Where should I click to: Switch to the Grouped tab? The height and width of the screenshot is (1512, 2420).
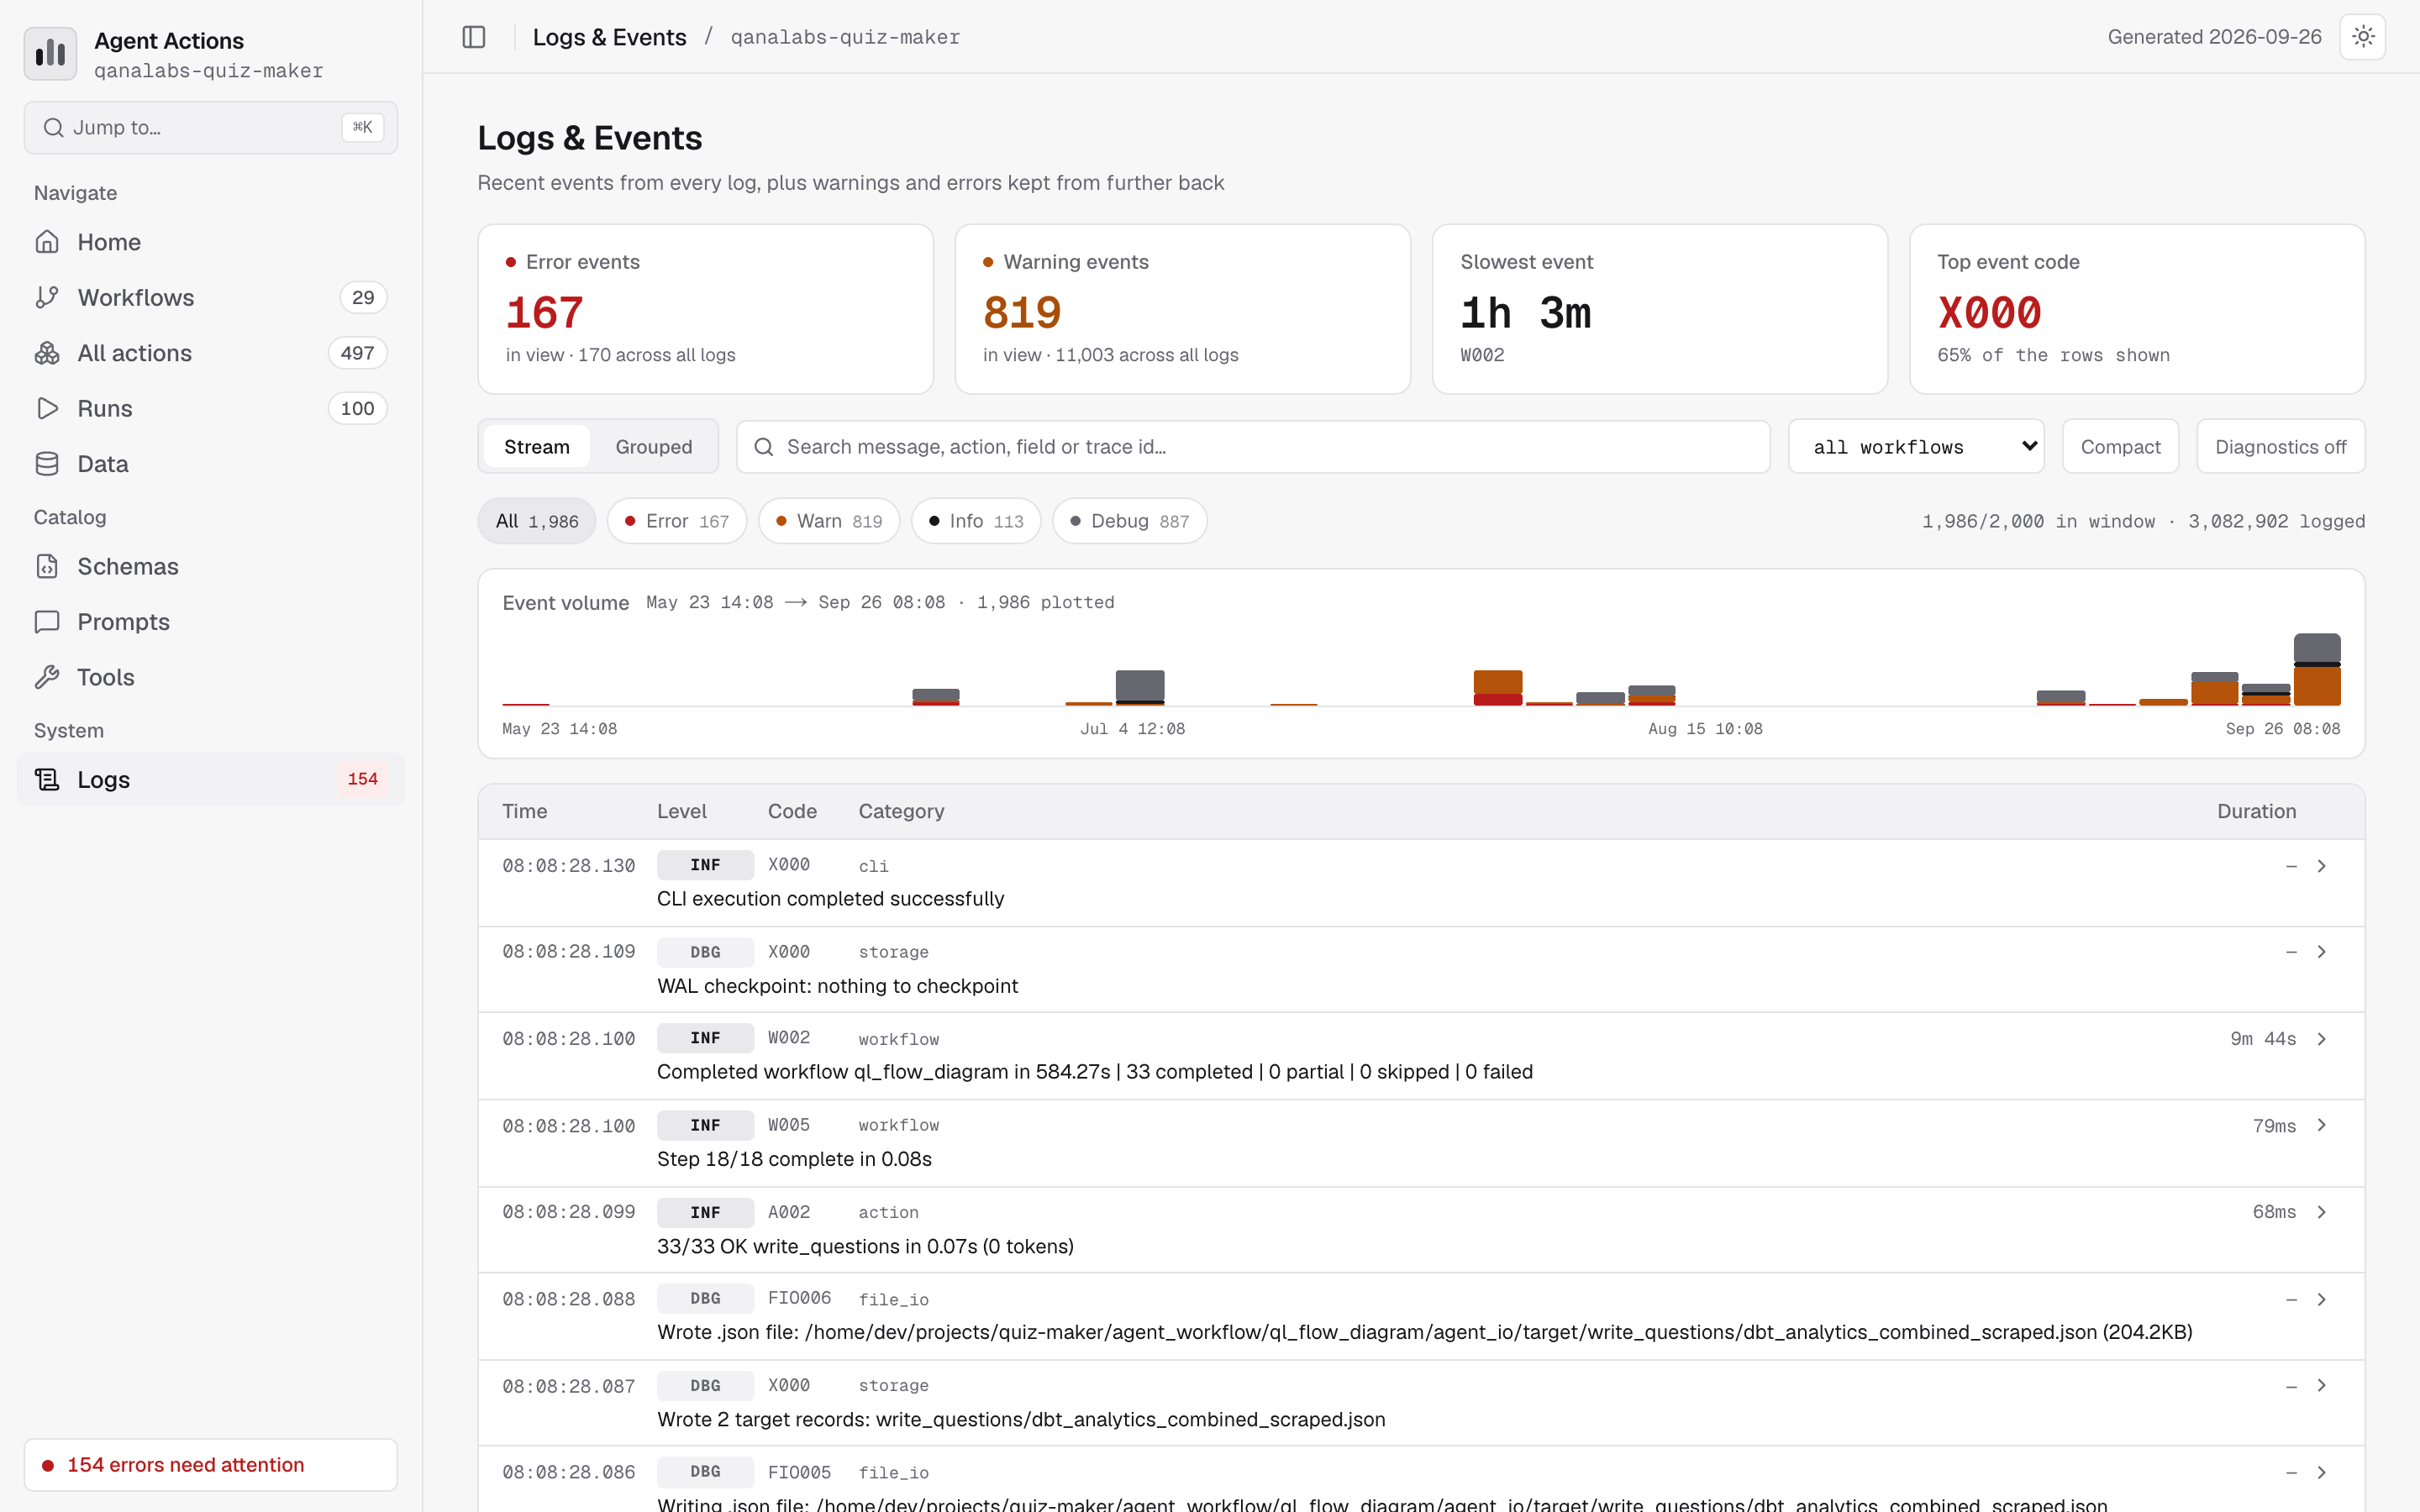click(x=654, y=447)
